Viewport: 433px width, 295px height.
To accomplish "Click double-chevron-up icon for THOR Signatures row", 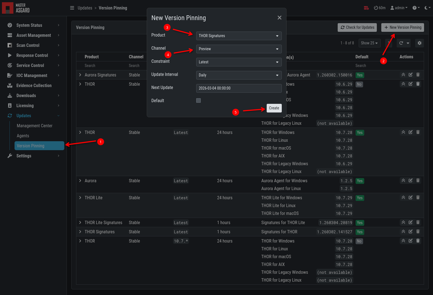I will coord(403,231).
